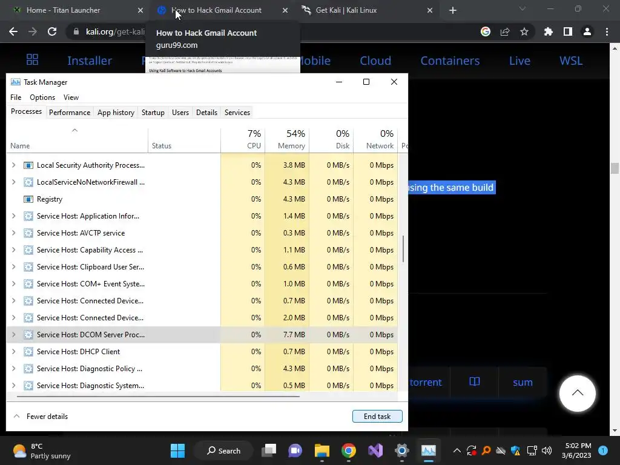The image size is (620, 465).
Task: Expand Service Host: Capability Access row
Action: [x=14, y=250]
